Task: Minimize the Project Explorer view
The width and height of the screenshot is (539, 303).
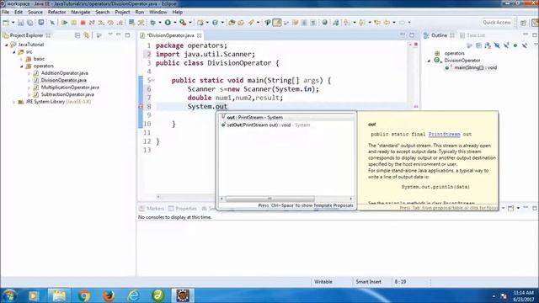Action: coord(118,35)
